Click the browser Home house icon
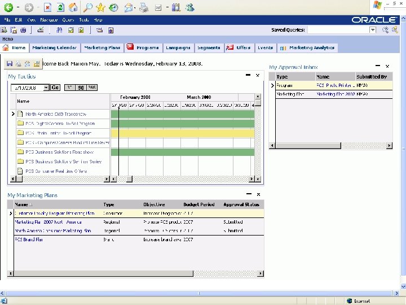406x305 pixels. [73, 7]
